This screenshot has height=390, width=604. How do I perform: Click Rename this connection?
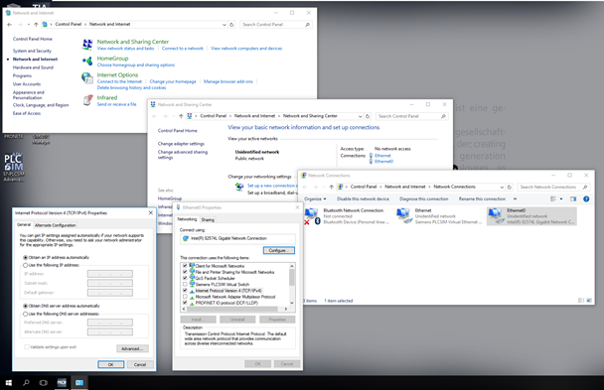[x=482, y=198]
